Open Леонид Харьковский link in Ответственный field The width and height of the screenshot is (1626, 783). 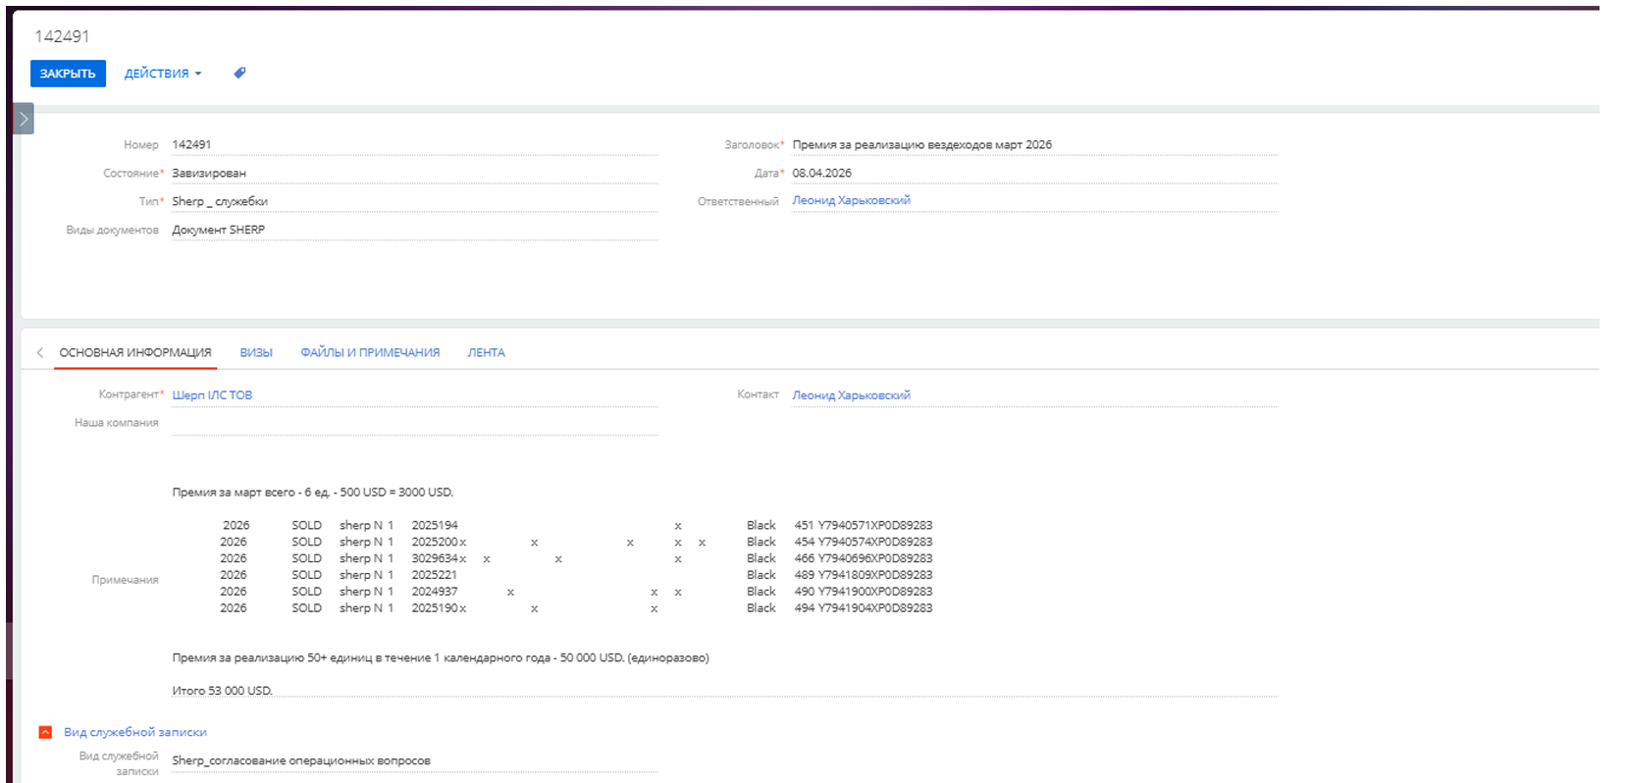[852, 200]
